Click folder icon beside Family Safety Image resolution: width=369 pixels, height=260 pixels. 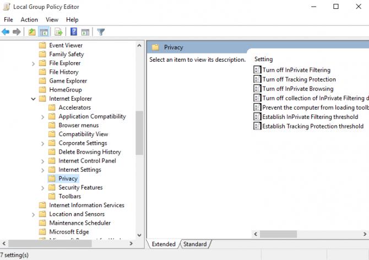coord(42,54)
